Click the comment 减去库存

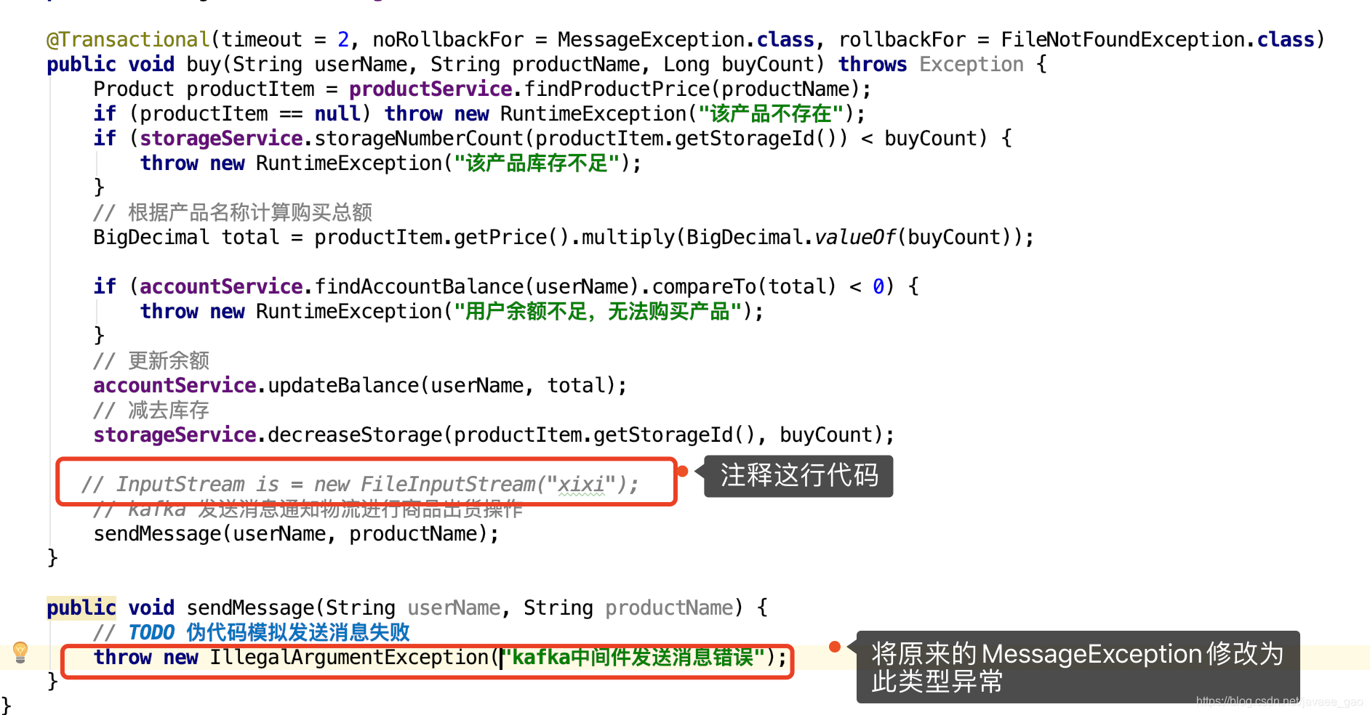tap(151, 410)
